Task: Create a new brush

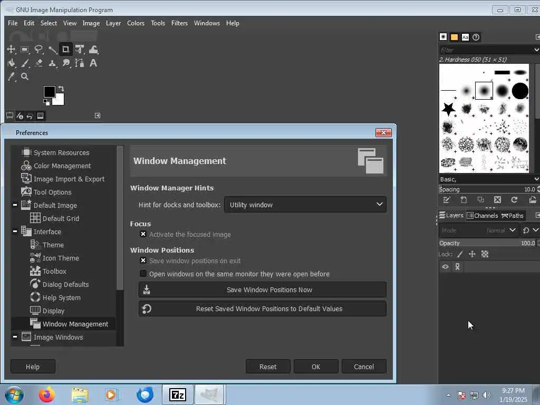Action: (x=464, y=200)
